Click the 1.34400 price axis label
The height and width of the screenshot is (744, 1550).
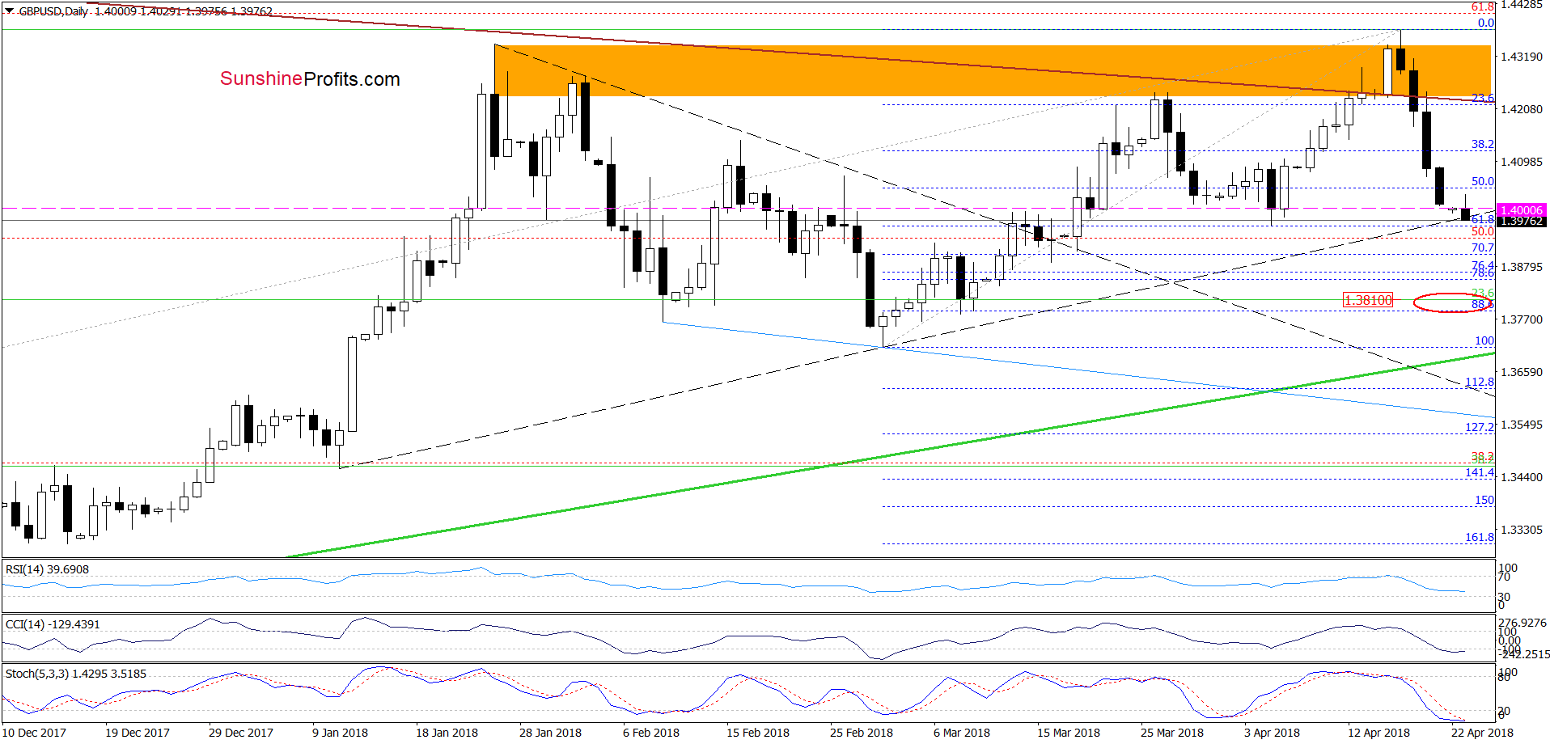[1522, 477]
